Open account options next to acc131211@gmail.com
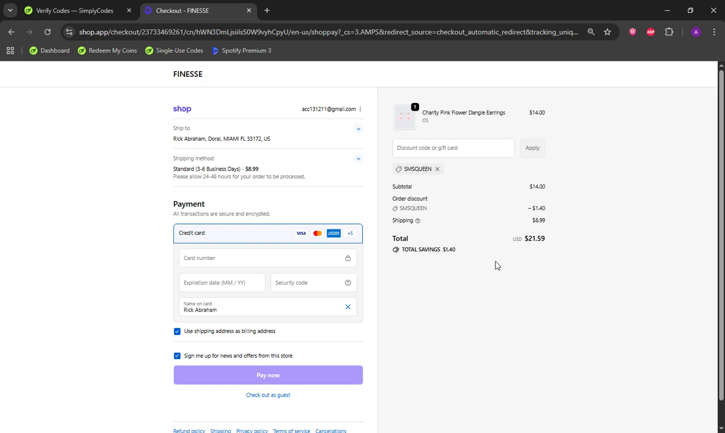Screen dimensions: 725x433 pyautogui.click(x=360, y=109)
